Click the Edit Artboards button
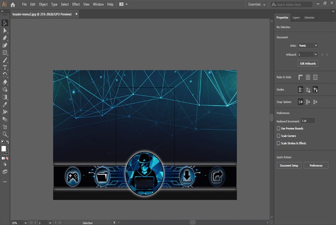 [308, 64]
